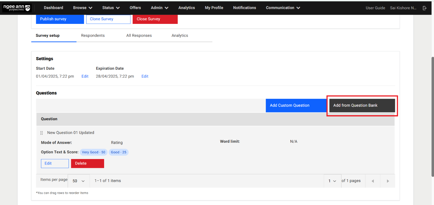The image size is (434, 205).
Task: Go to next page arrow in pagination
Action: pos(388,181)
